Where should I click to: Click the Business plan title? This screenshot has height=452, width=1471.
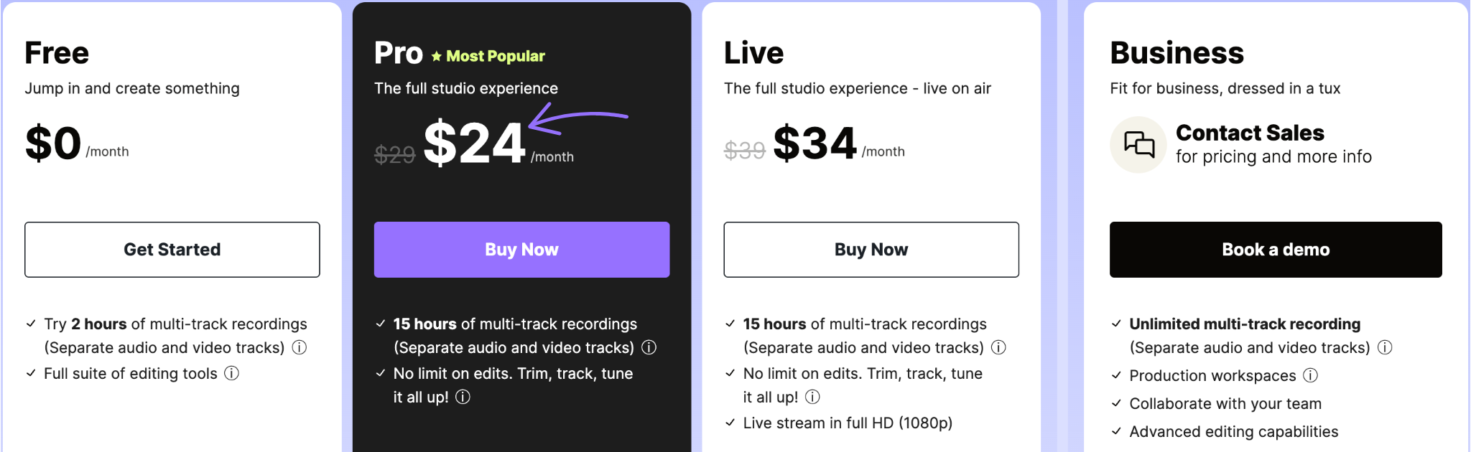click(1177, 53)
